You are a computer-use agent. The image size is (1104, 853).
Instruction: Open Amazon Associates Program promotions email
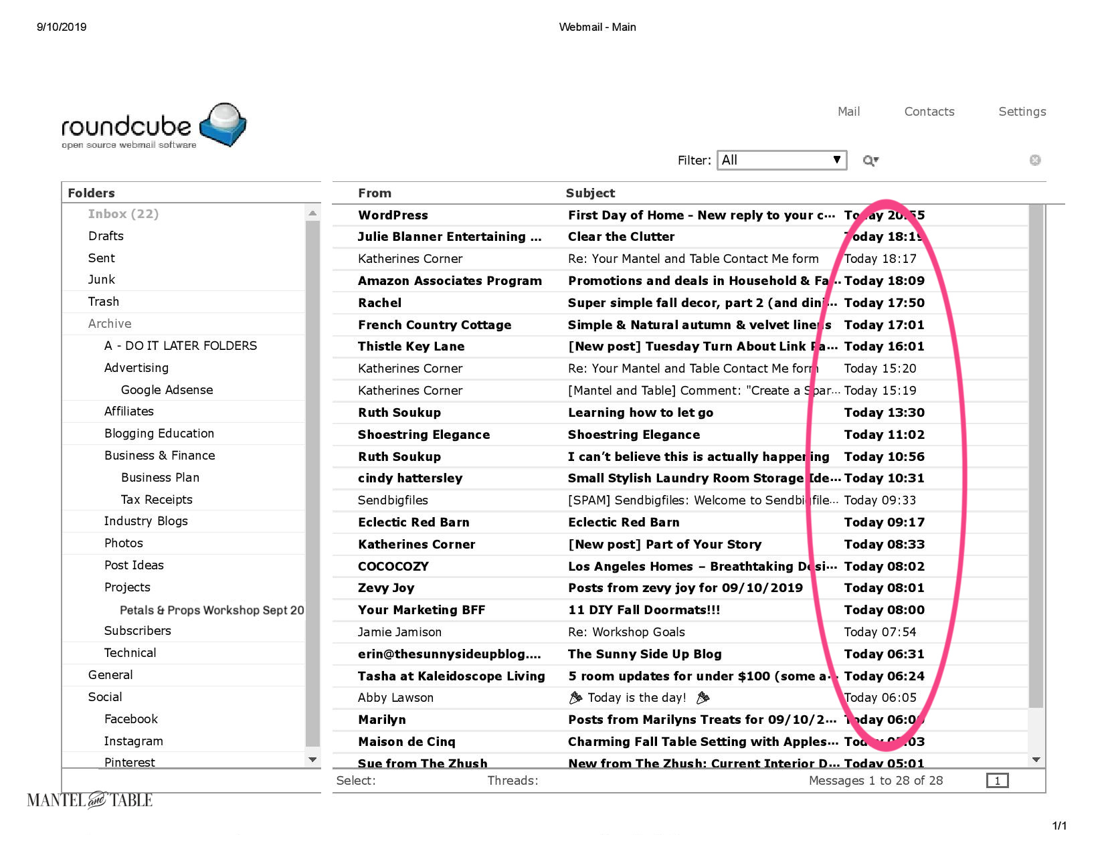[680, 281]
